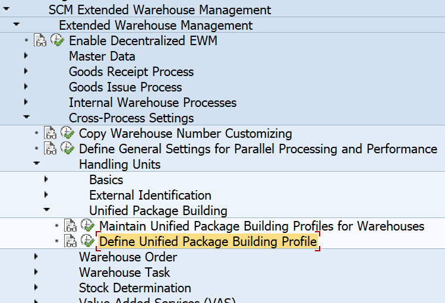Open documentation for Define General Settings for Parallel Processing
Viewport: 445px width, 303px height.
click(x=51, y=149)
